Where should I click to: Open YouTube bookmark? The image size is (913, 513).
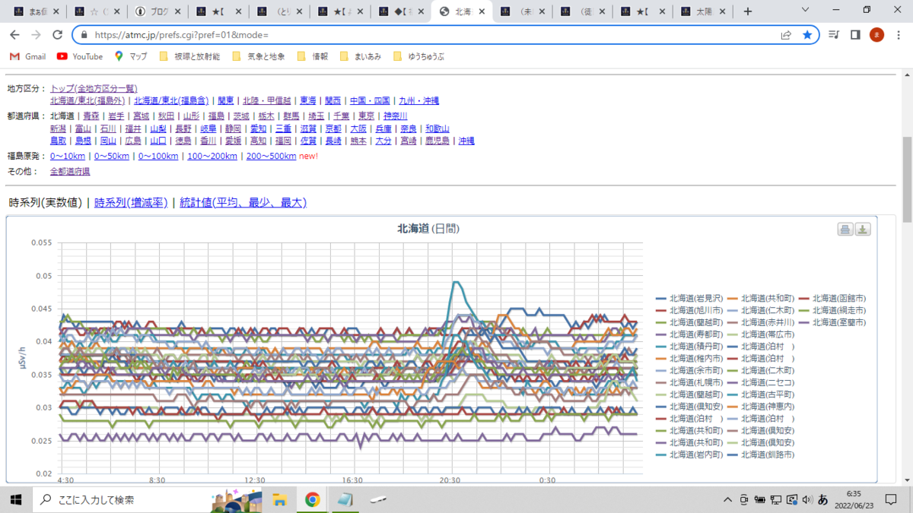pyautogui.click(x=80, y=56)
